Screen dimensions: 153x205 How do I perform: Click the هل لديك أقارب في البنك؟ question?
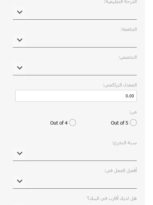pos(112,198)
